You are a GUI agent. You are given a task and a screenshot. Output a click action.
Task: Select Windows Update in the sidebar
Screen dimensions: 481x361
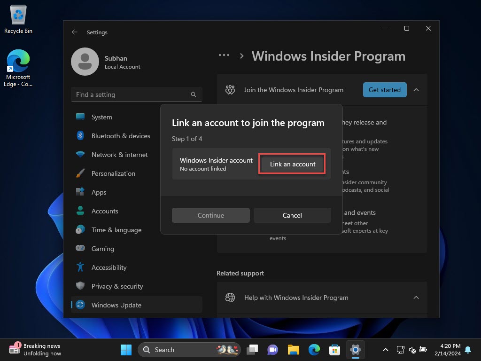(x=115, y=305)
